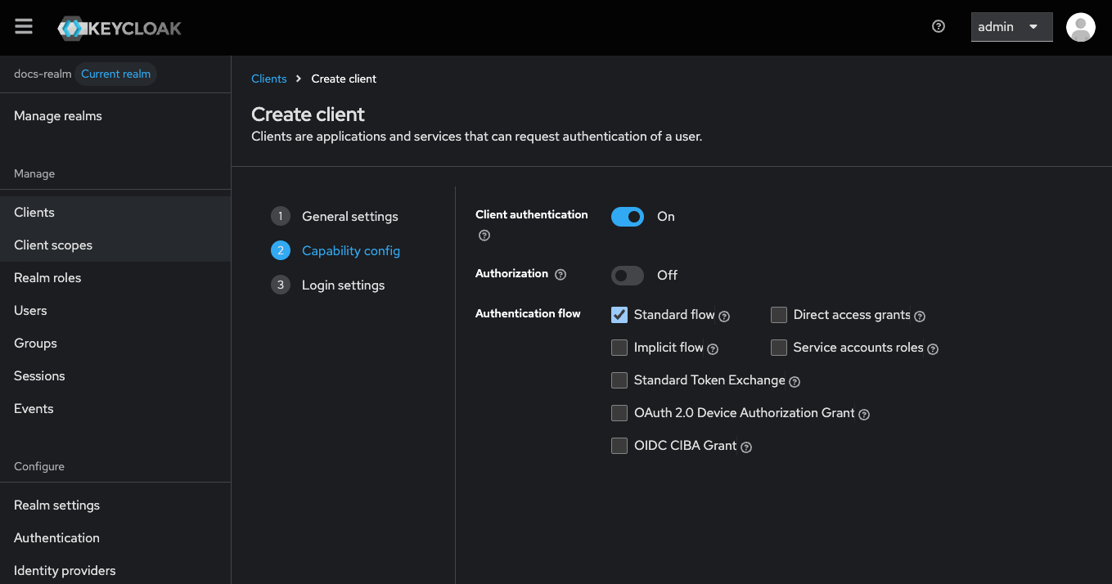Screen dimensions: 1112x584
Task: Enable OAuth 2.0 Device Authorization Grant
Action: [x=619, y=413]
